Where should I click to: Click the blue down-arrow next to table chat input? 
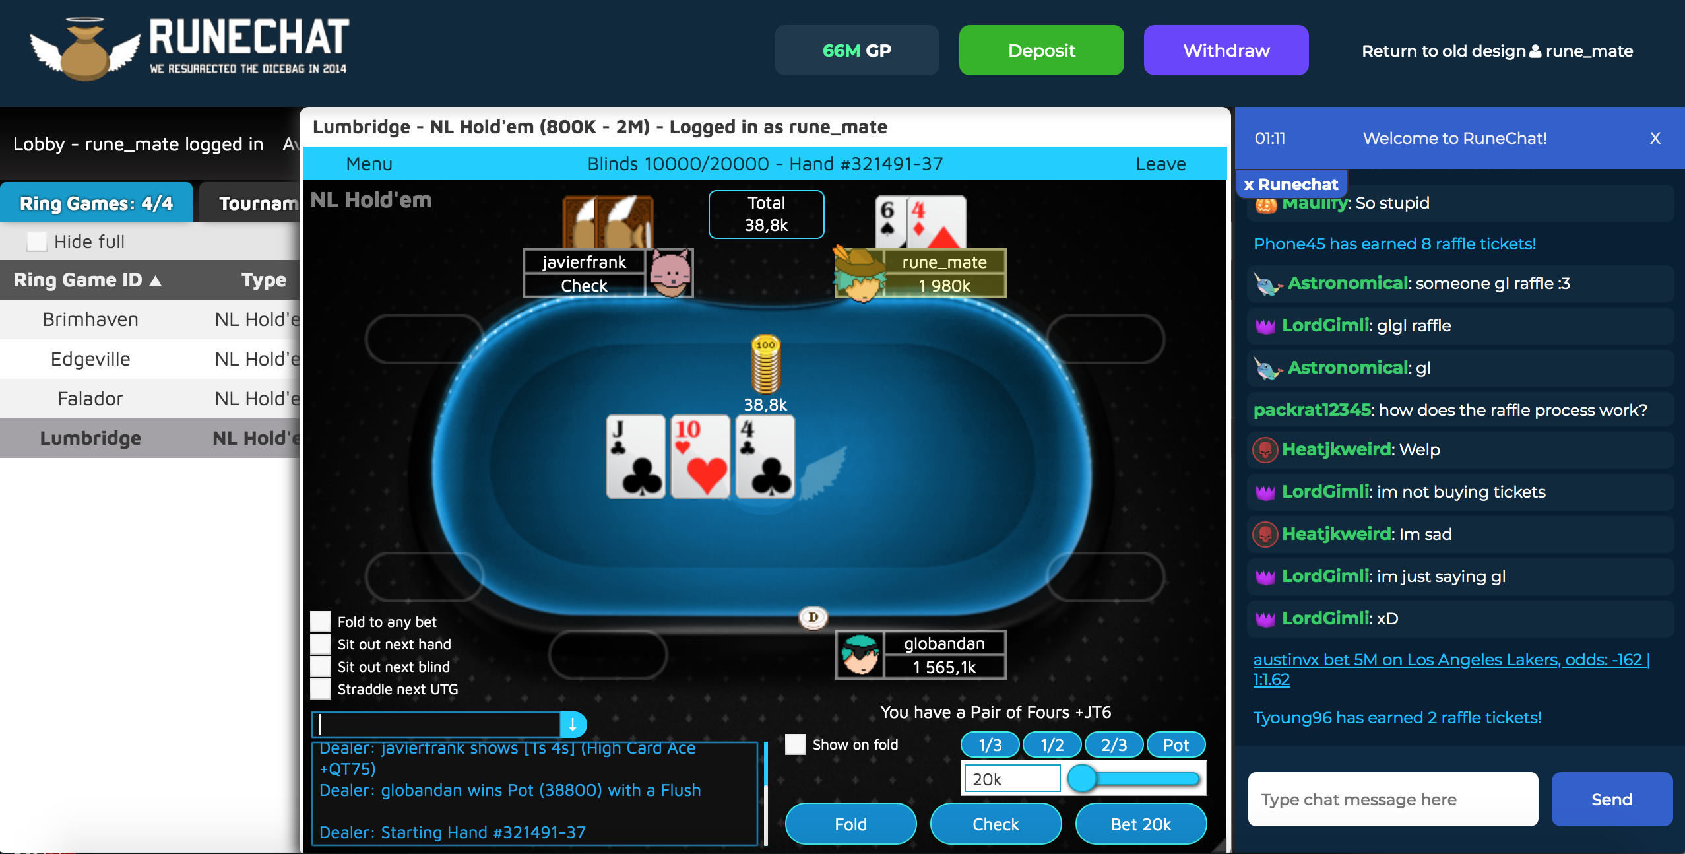(x=573, y=724)
